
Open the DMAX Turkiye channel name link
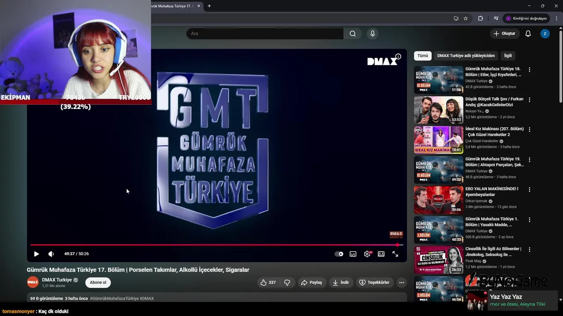57,280
